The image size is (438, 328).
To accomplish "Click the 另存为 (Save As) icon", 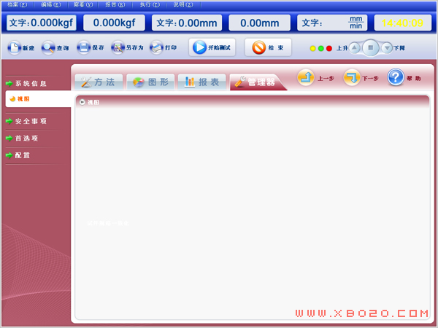I will (118, 48).
